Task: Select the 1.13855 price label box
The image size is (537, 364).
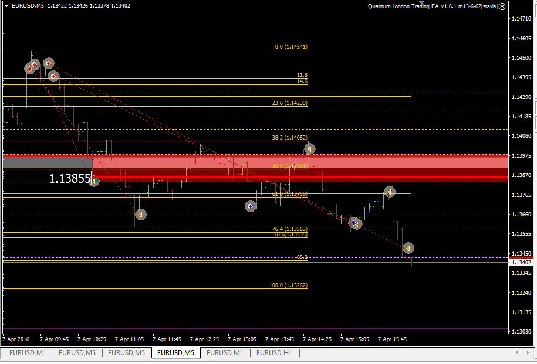Action: click(x=69, y=178)
